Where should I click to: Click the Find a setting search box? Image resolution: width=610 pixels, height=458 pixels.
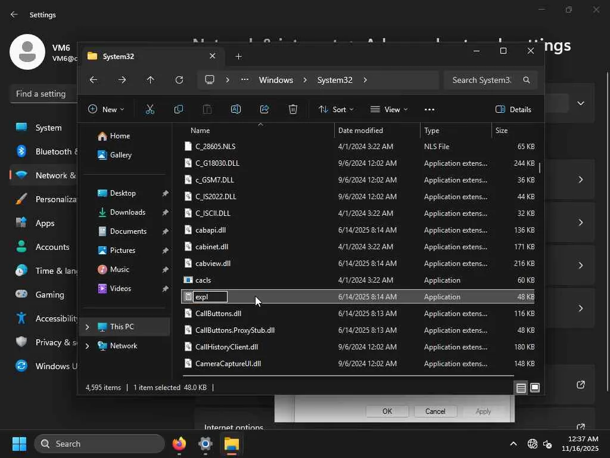[43, 94]
